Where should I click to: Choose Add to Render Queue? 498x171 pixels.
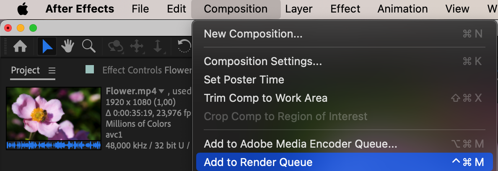[x=258, y=162]
